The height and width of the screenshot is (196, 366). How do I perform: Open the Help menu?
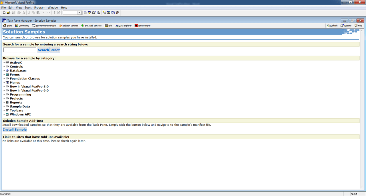[64, 7]
